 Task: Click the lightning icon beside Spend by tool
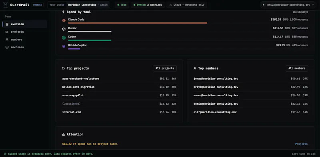[x=63, y=12]
